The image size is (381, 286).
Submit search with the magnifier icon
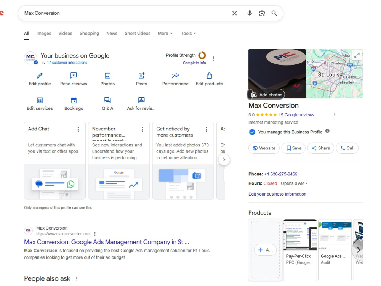click(274, 13)
